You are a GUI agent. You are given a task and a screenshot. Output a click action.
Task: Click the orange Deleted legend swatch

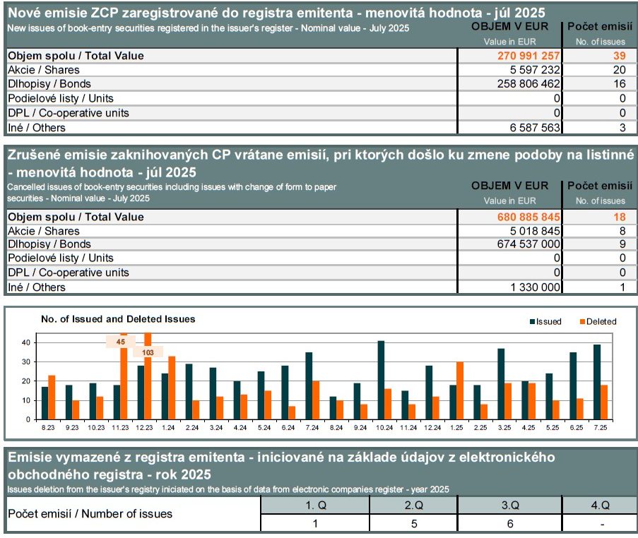tap(582, 322)
